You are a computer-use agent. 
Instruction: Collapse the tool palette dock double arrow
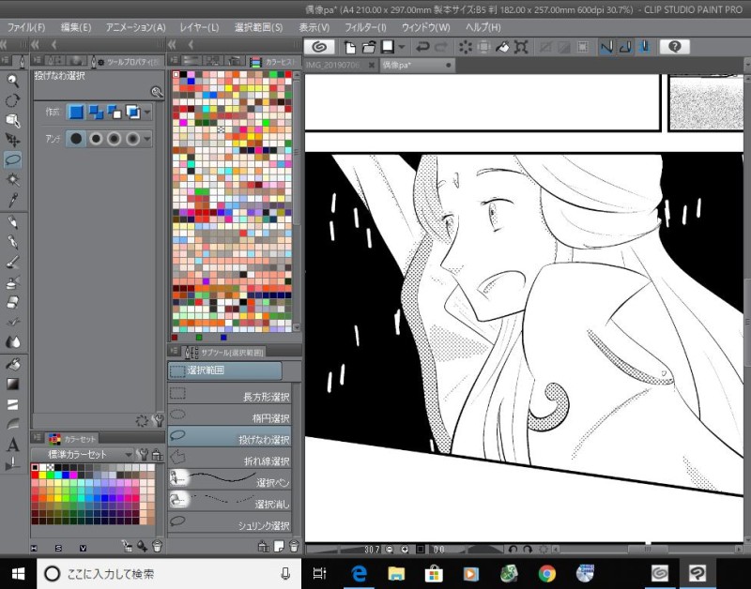point(4,44)
